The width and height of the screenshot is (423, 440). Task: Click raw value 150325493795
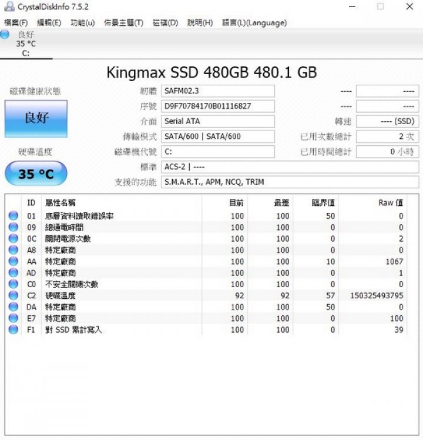coord(377,295)
